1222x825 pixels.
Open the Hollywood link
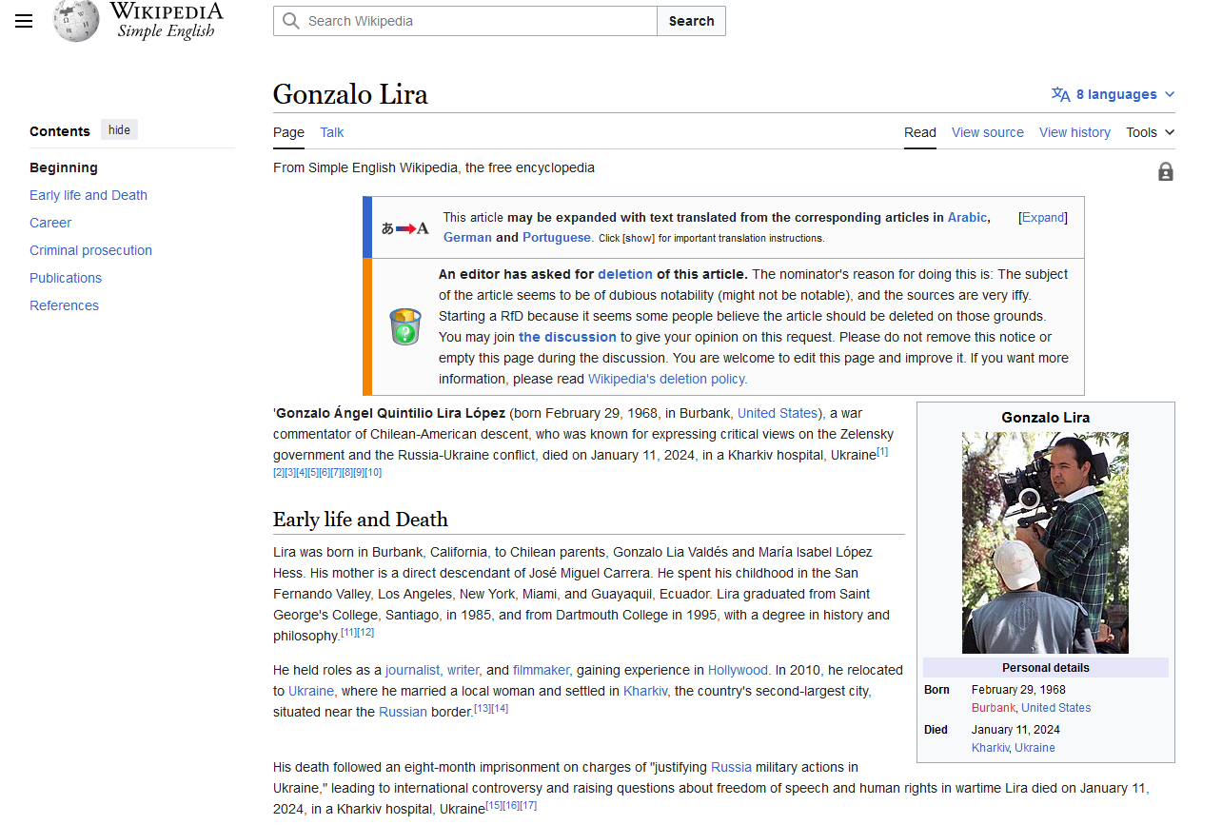pos(738,670)
